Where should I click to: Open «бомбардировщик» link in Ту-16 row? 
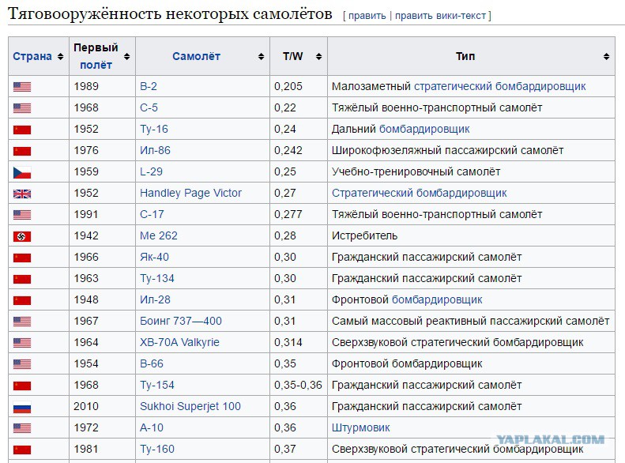click(x=424, y=129)
